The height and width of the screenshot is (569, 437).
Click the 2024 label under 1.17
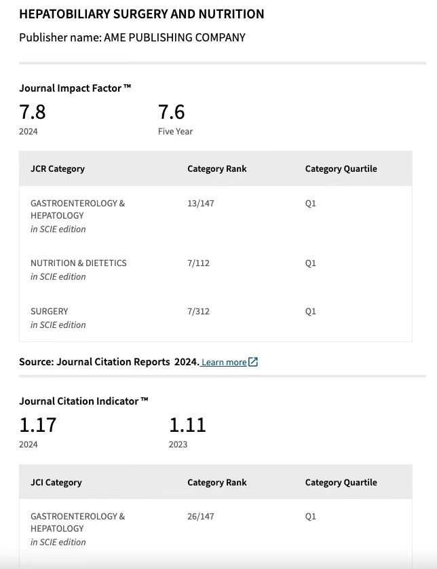(28, 445)
